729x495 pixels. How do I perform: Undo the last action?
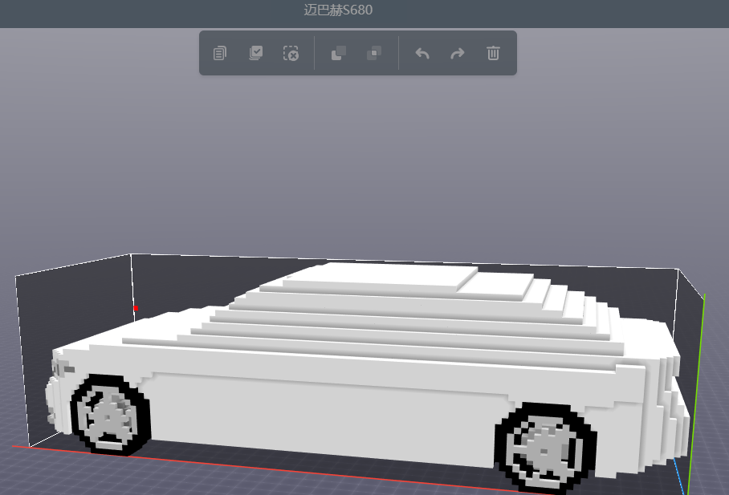tap(422, 54)
